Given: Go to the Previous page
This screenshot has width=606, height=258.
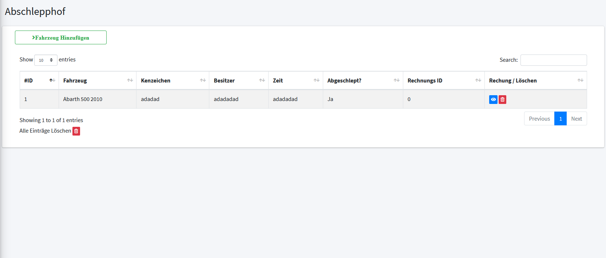Looking at the screenshot, I should 539,119.
